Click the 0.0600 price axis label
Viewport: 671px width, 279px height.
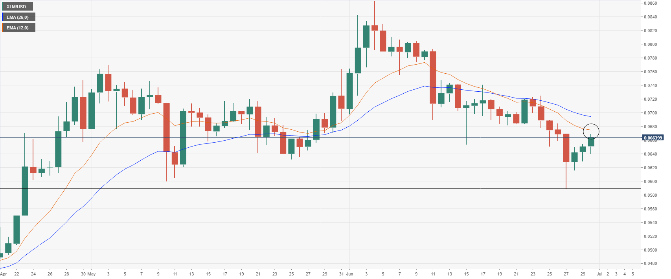click(x=650, y=181)
